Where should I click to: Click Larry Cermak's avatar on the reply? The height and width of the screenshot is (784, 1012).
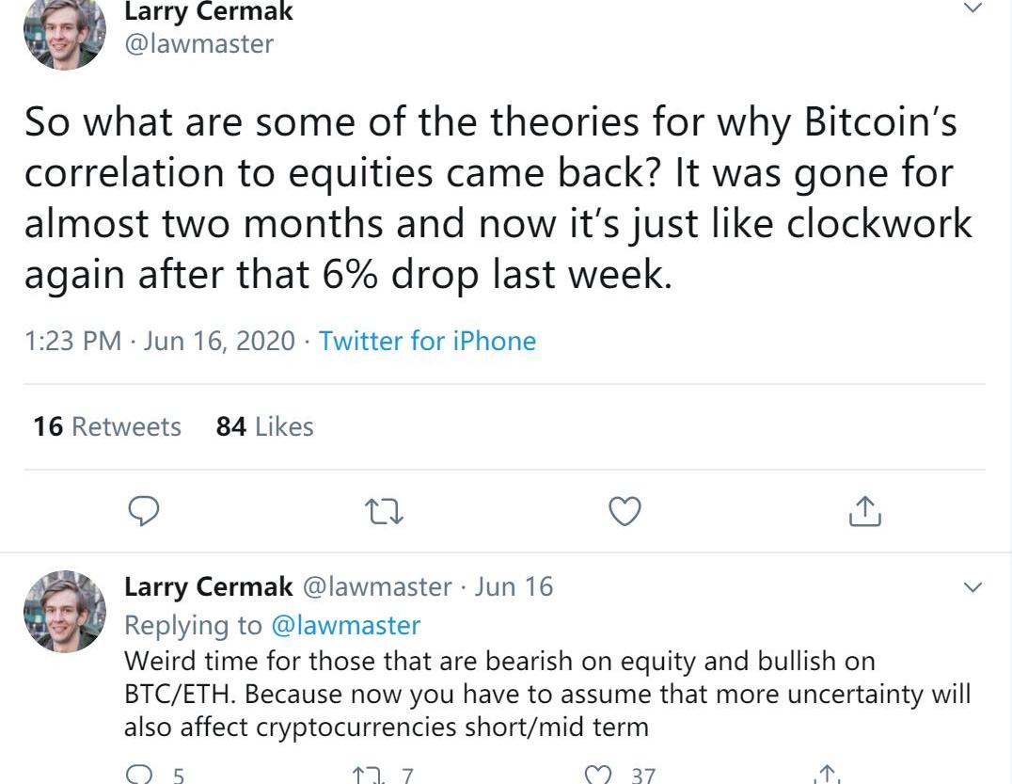(x=64, y=612)
